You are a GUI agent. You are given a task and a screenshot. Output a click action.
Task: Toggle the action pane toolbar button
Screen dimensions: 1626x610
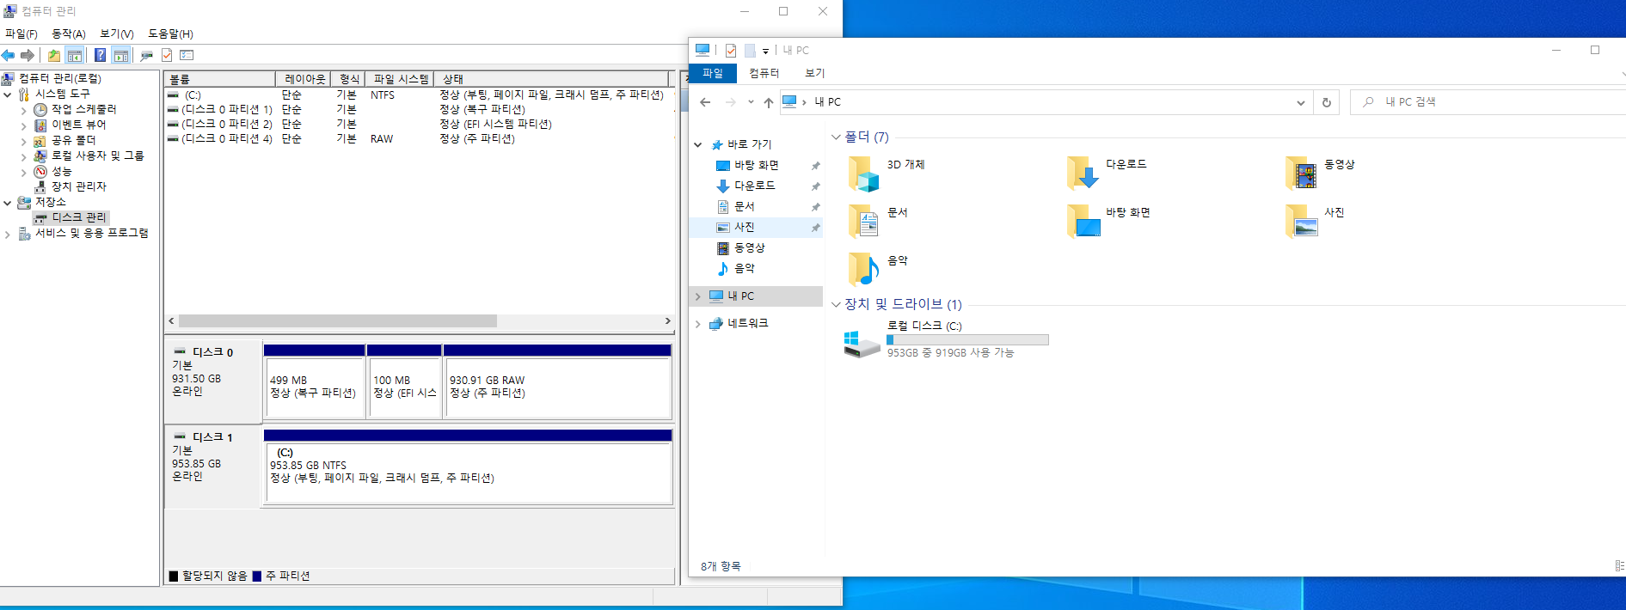121,55
